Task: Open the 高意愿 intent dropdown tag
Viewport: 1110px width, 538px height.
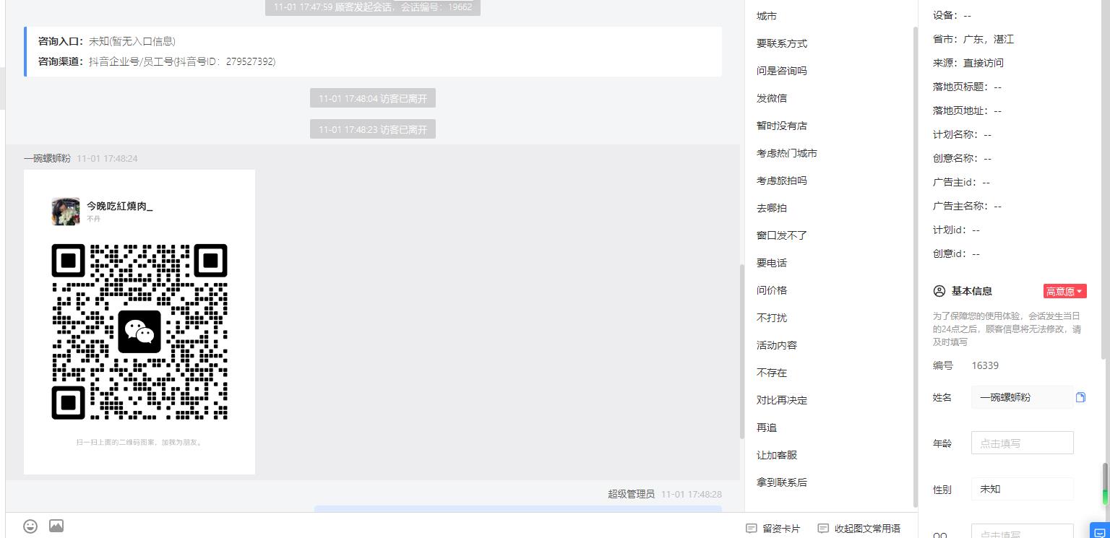Action: pyautogui.click(x=1065, y=291)
